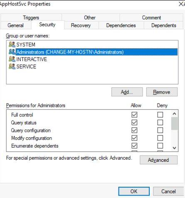The height and width of the screenshot is (198, 185).
Task: Click the Add... button
Action: [127, 92]
